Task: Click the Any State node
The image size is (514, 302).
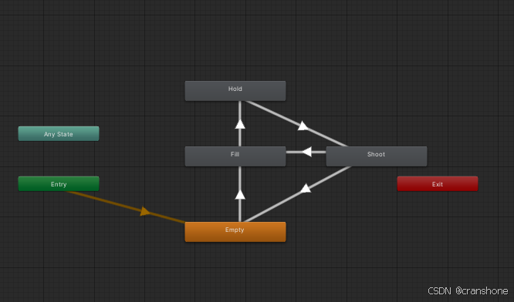Action: click(x=59, y=133)
